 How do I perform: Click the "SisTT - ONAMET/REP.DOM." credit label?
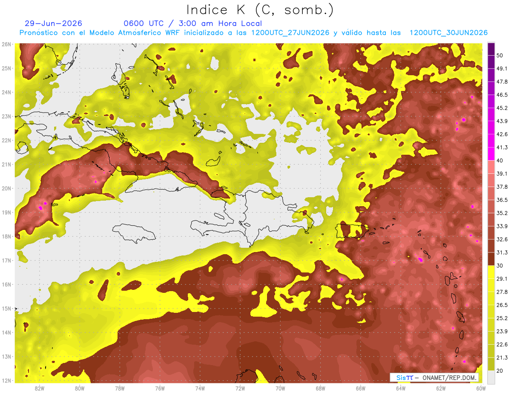434,377
